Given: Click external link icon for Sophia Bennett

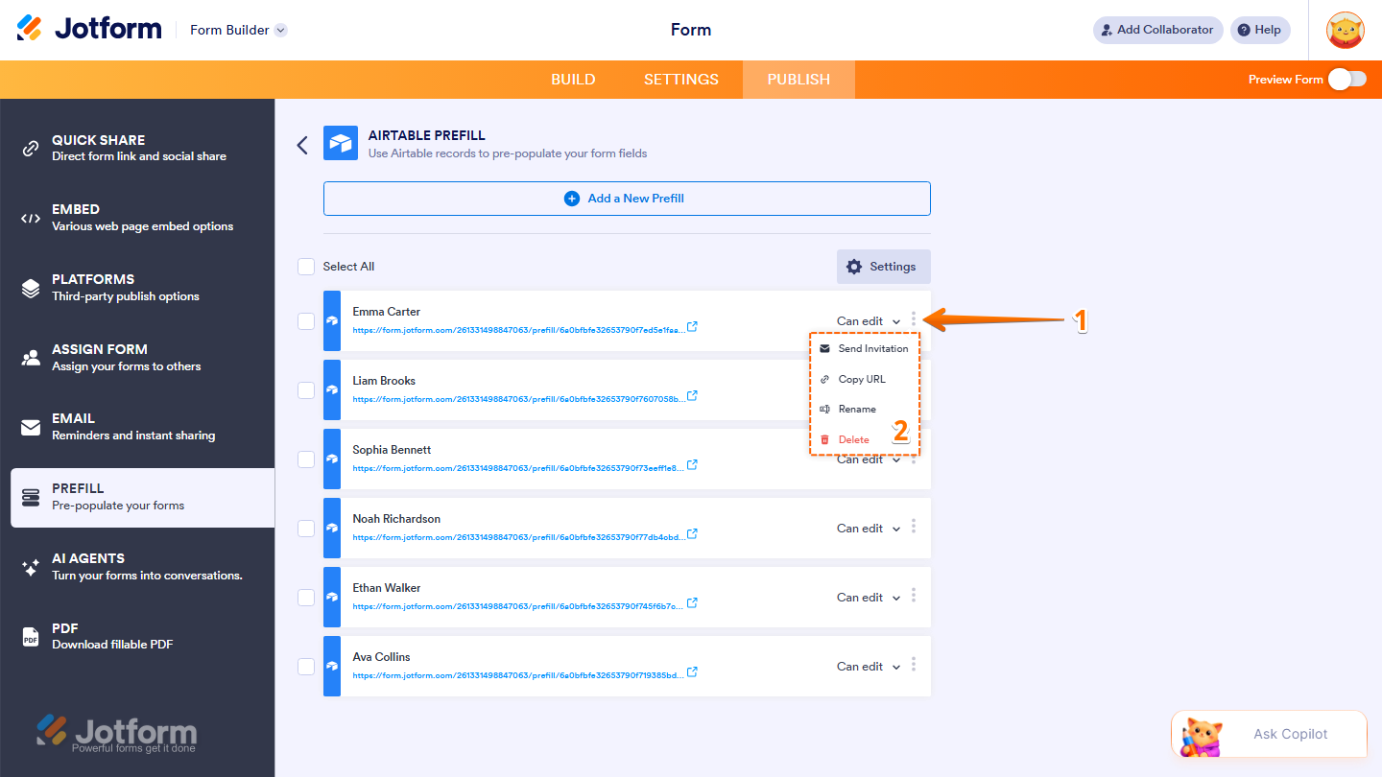Looking at the screenshot, I should 693,465.
